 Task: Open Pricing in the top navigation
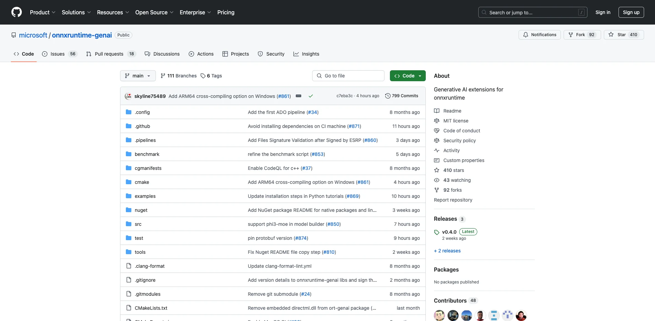coord(226,12)
